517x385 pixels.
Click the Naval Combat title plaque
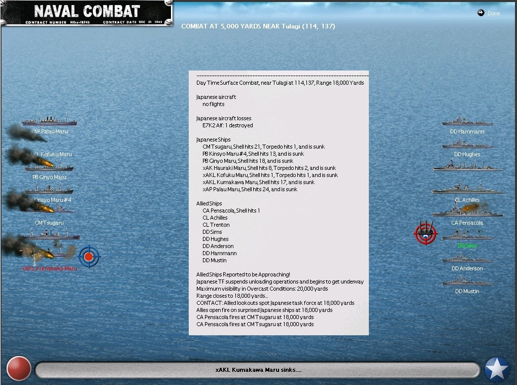coord(87,13)
